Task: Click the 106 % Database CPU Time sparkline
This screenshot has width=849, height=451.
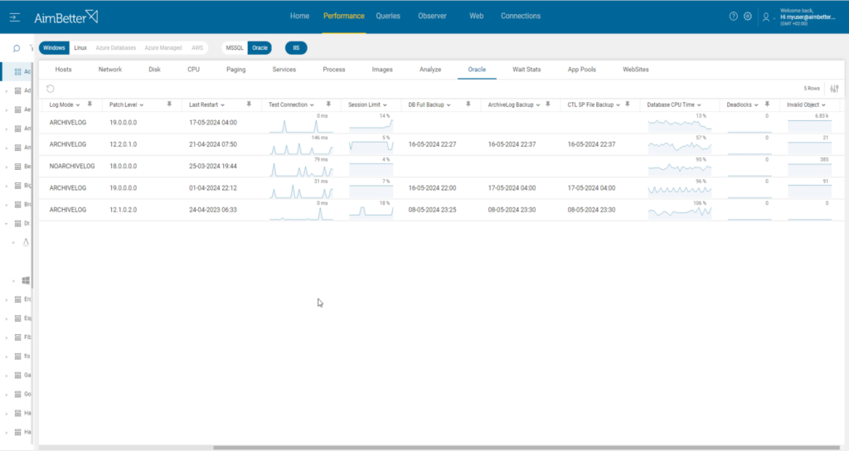Action: (680, 211)
